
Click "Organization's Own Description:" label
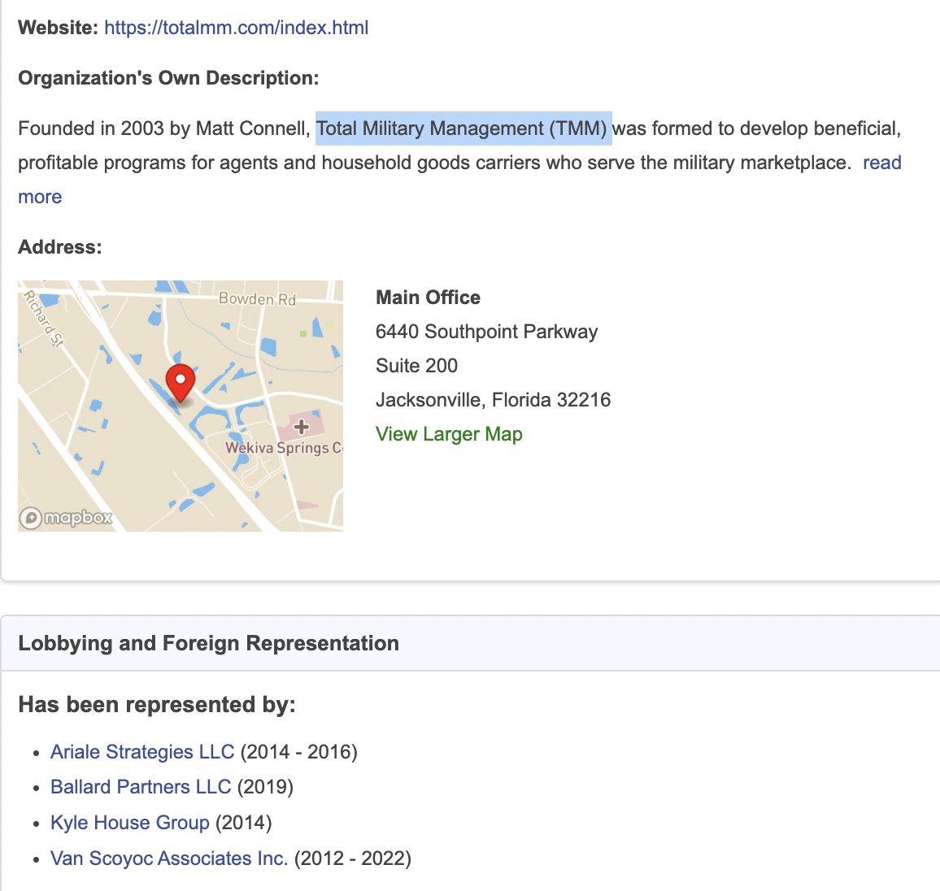coord(168,78)
